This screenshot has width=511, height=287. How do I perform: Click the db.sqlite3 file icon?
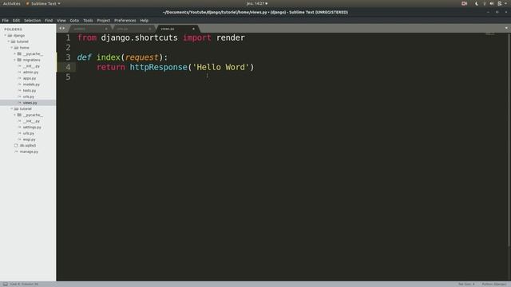(16, 145)
